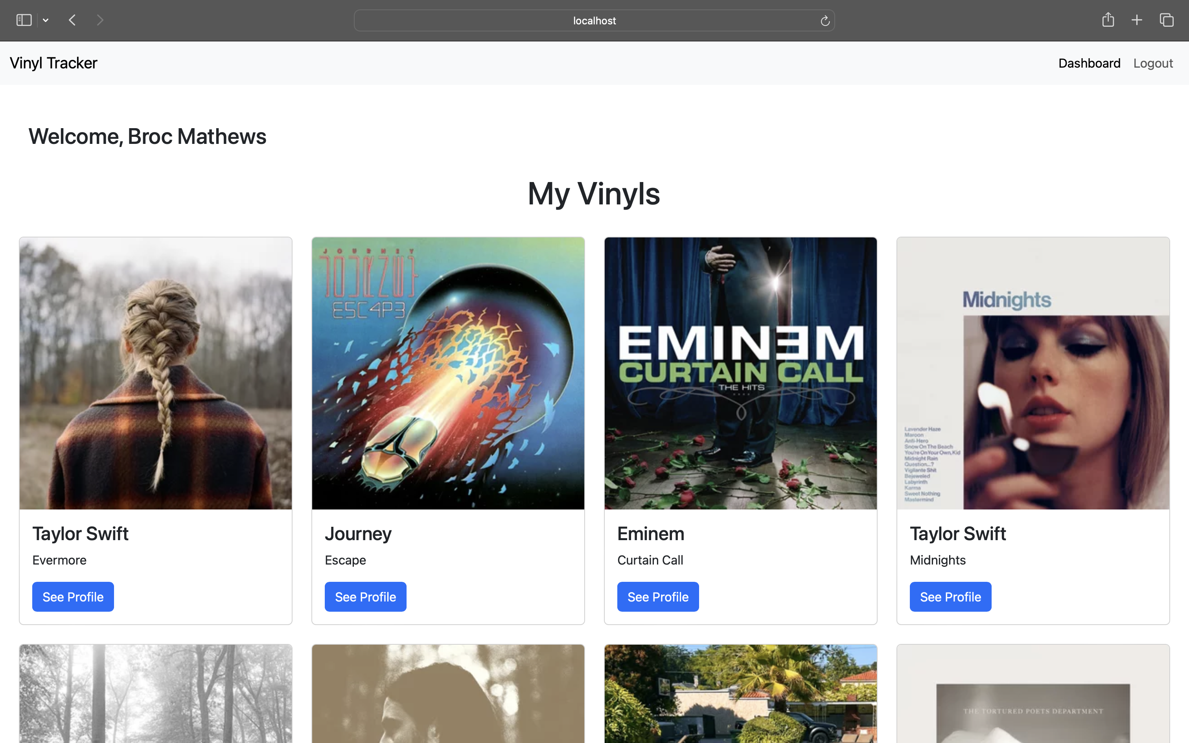View Taylor Swift Evermore profile

[x=73, y=597]
